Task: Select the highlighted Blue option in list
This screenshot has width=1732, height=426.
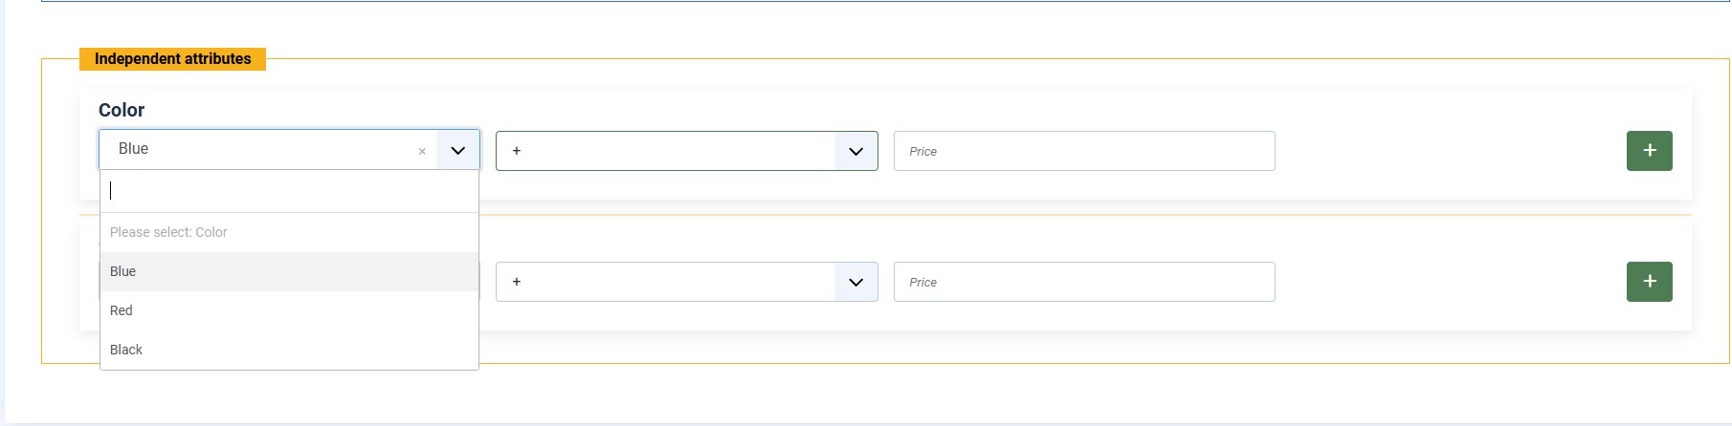Action: coord(123,271)
